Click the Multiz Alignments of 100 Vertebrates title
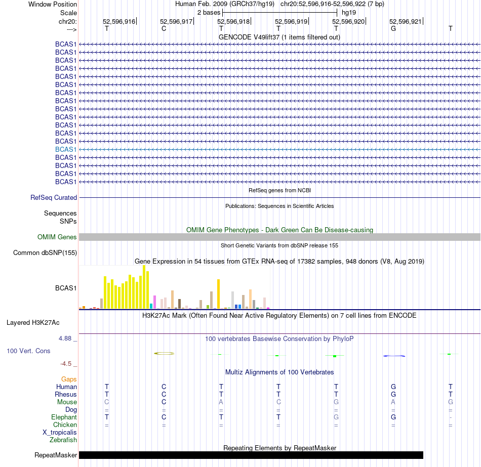The image size is (481, 467). 279,372
